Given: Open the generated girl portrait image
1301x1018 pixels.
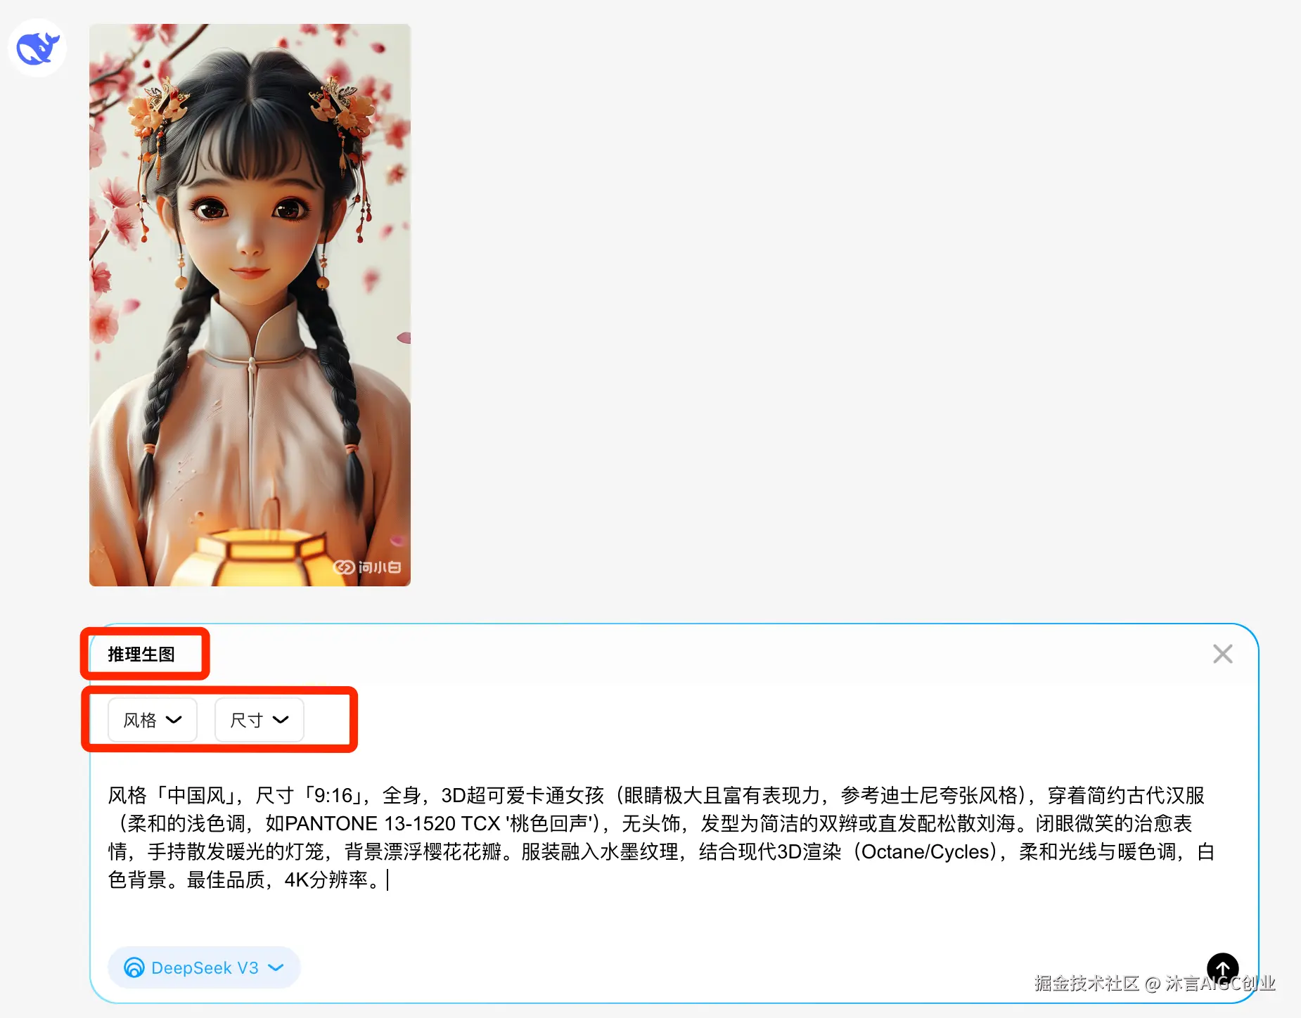Looking at the screenshot, I should point(250,305).
